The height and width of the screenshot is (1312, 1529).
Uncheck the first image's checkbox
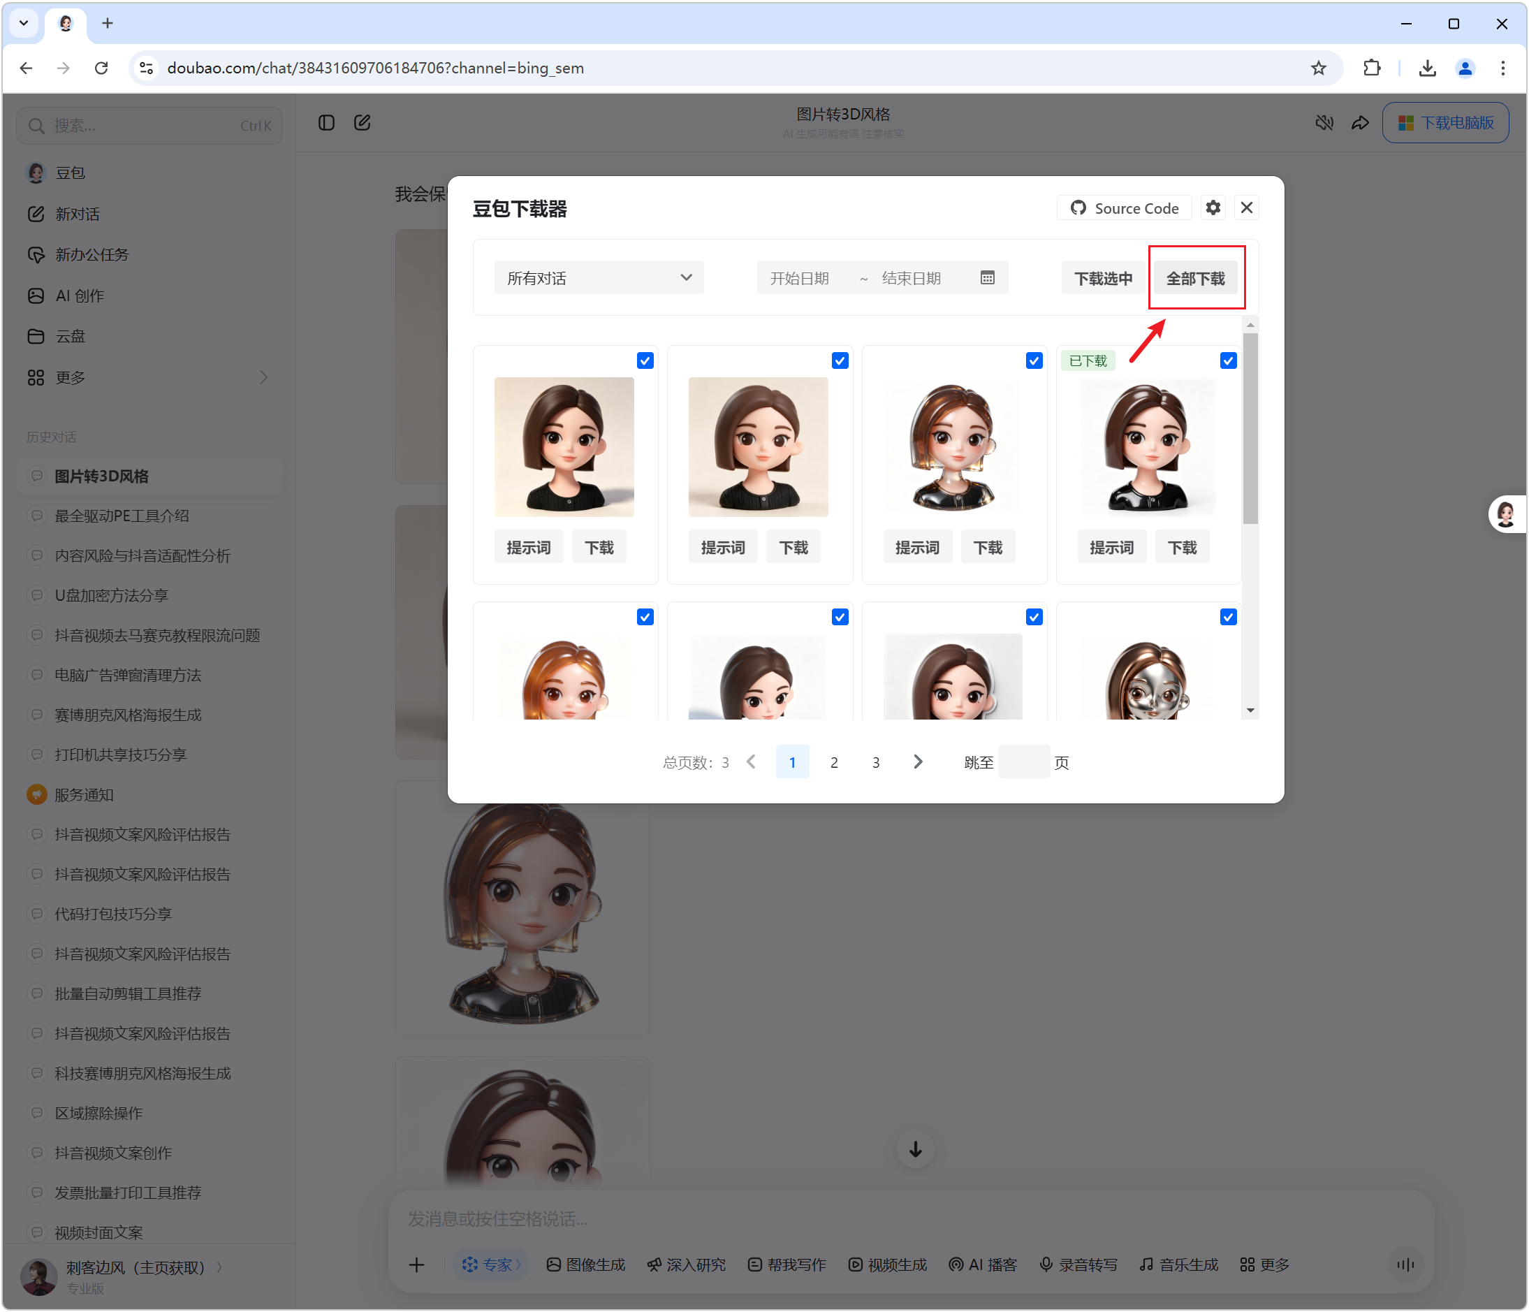(645, 360)
